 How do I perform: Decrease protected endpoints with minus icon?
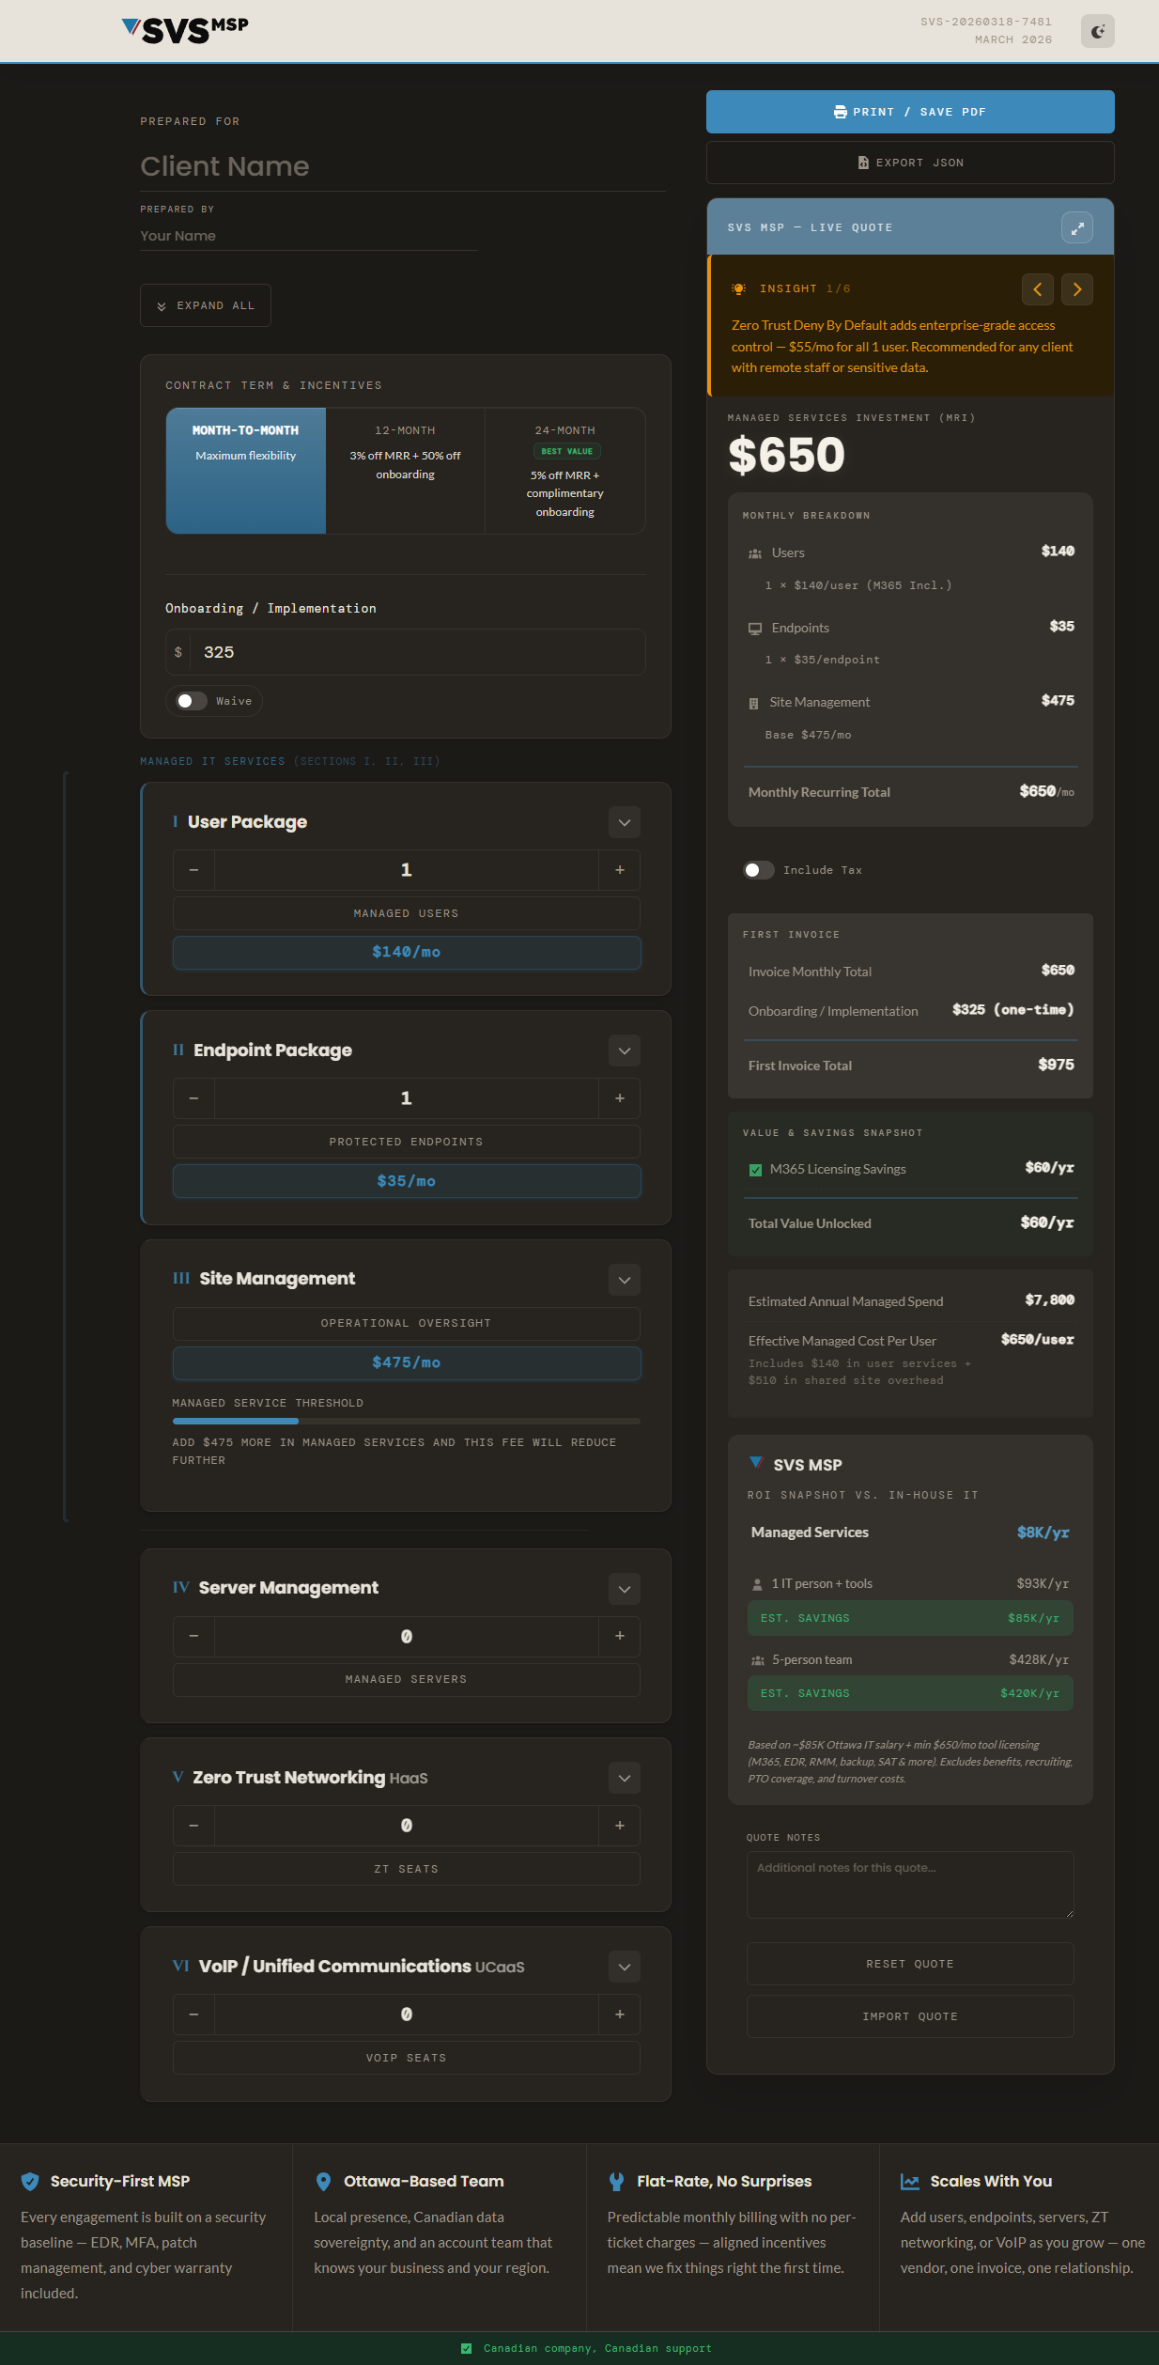[x=193, y=1098]
